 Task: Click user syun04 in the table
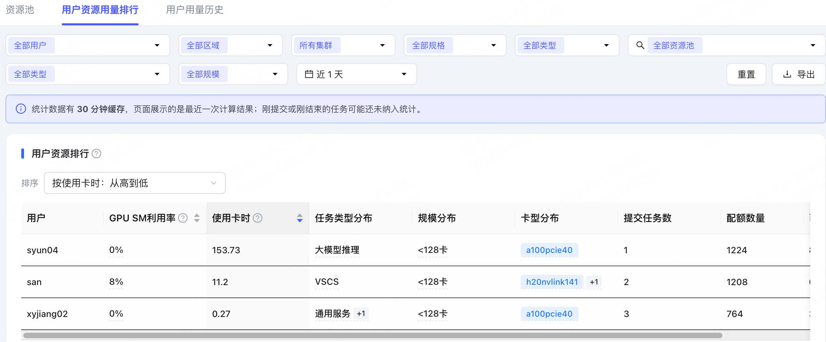[43, 250]
